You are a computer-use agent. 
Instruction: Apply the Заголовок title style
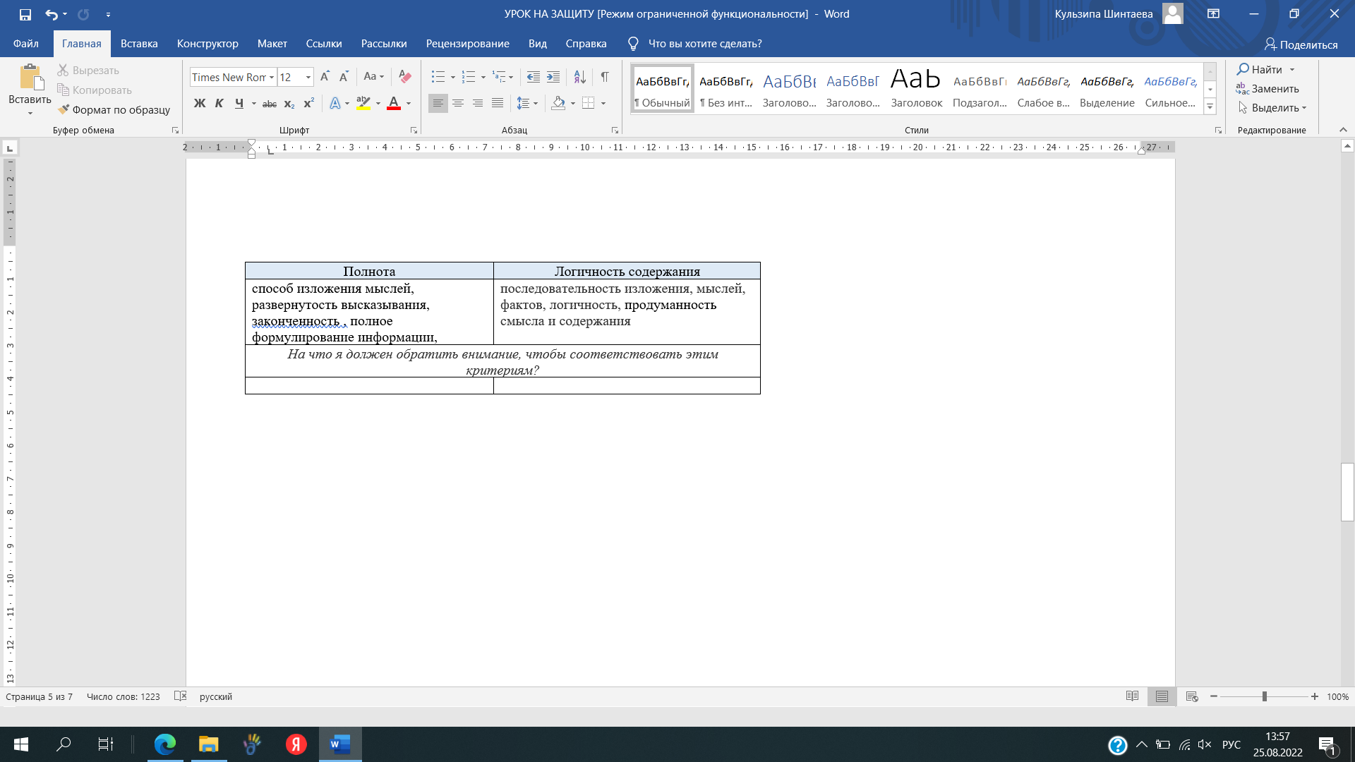point(916,89)
